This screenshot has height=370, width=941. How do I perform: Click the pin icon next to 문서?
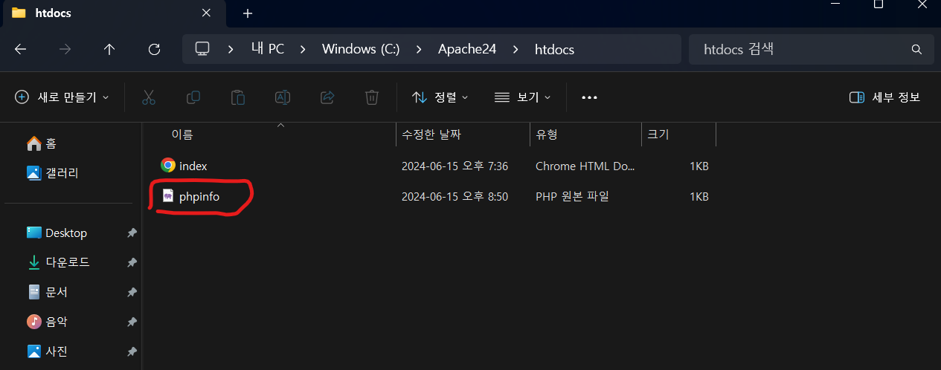click(132, 293)
